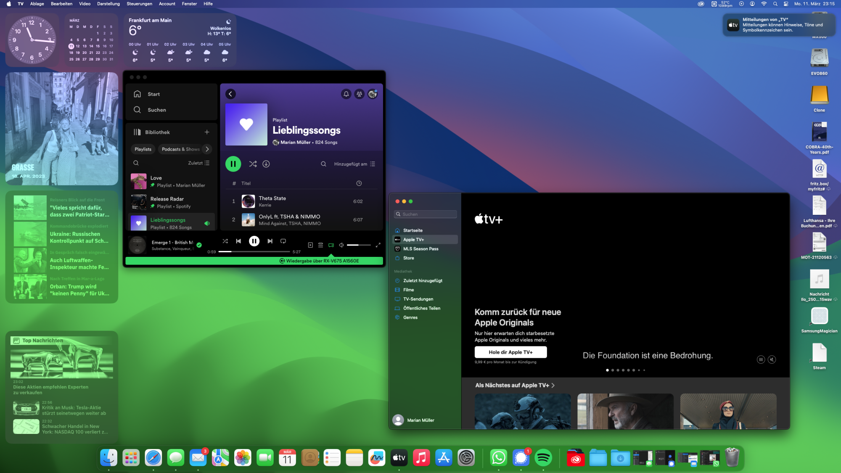This screenshot has height=473, width=841.
Task: Select MLS Season Pass in TV sidebar
Action: (x=420, y=249)
